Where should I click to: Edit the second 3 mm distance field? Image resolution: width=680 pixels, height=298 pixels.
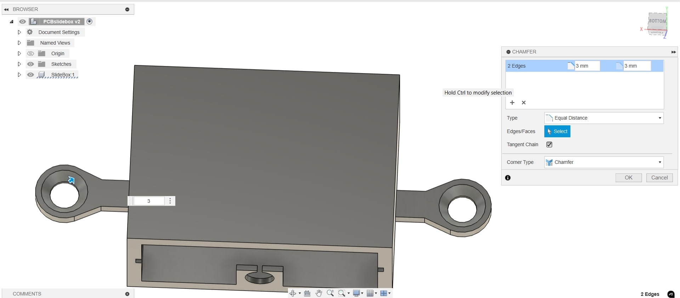(636, 66)
